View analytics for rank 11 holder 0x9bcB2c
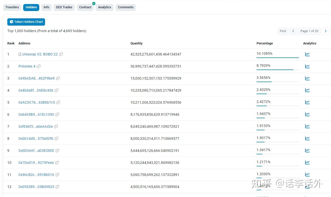Image resolution: width=331 pixels, height=197 pixels. (x=307, y=174)
